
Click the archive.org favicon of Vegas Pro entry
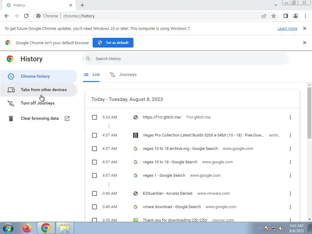click(136, 135)
